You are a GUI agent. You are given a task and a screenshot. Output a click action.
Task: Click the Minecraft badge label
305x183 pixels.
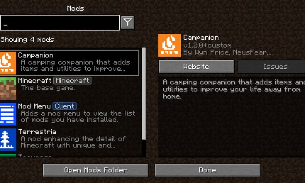point(72,81)
